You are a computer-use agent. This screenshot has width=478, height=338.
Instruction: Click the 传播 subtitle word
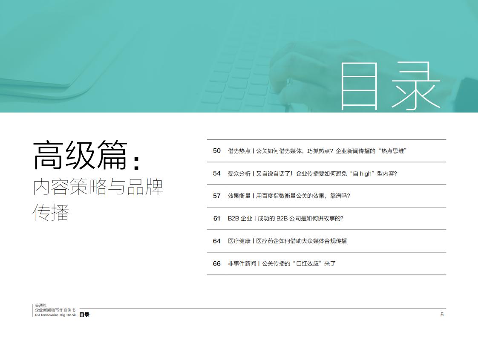click(51, 212)
